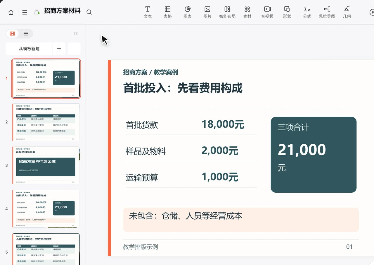The height and width of the screenshot is (265, 374).
Task: Select the total figure 21,000
Action: click(x=302, y=150)
